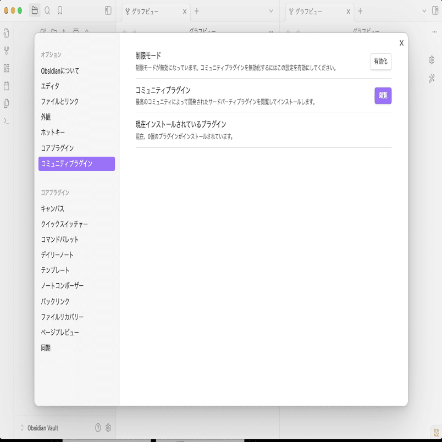Open the graph view from the left ribbon
Viewport: 442px width, 442px height.
7,51
